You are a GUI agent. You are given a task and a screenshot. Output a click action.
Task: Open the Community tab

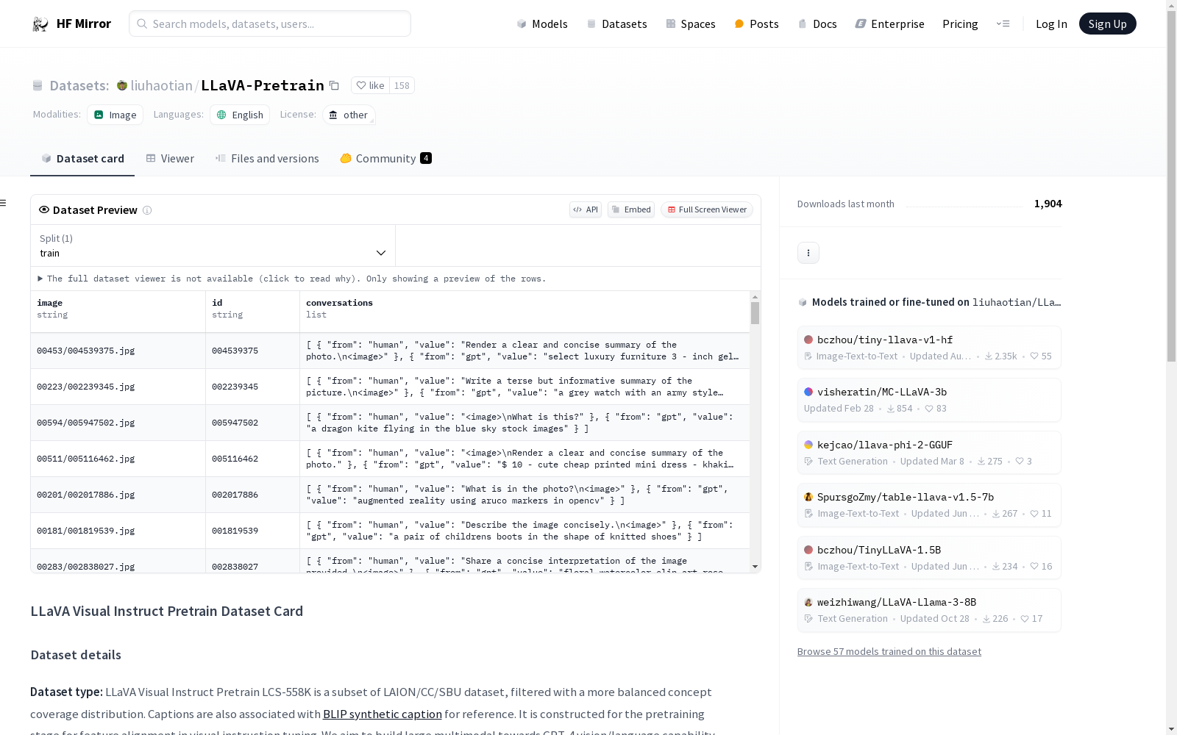pyautogui.click(x=385, y=159)
